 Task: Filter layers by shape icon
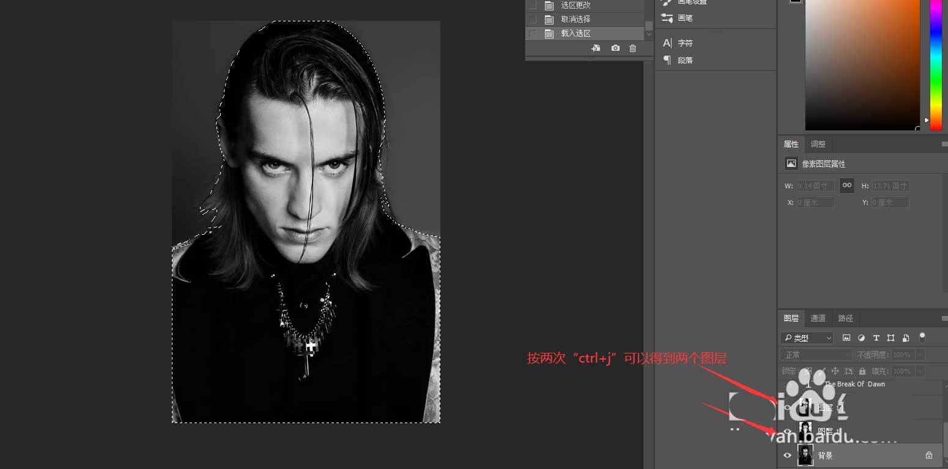(x=891, y=338)
